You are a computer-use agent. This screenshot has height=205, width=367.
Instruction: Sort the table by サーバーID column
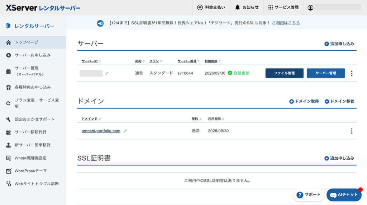pyautogui.click(x=91, y=61)
